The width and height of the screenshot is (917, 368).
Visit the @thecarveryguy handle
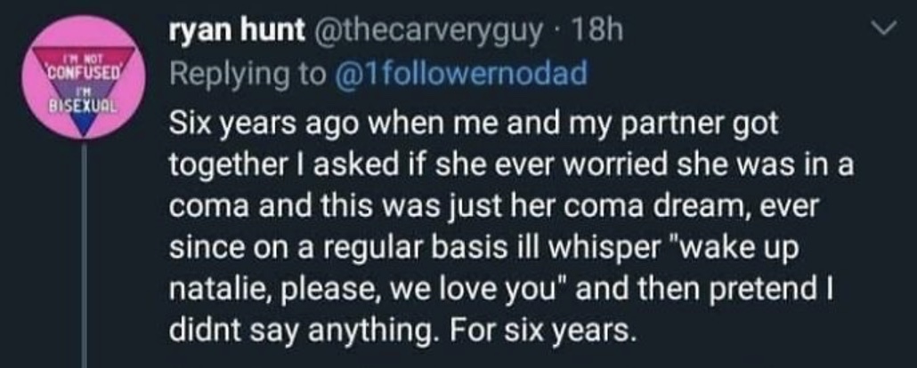[428, 32]
